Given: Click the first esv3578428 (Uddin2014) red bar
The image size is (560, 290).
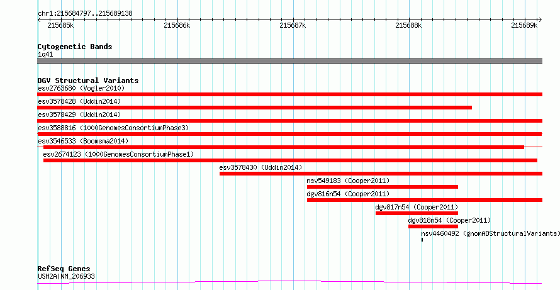Looking at the screenshot, I should click(254, 108).
